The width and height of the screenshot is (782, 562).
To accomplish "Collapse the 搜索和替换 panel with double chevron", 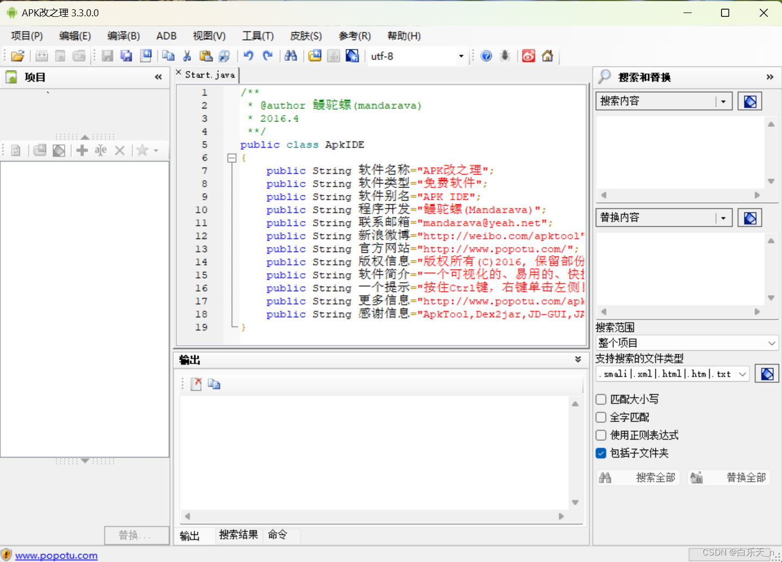I will (x=770, y=77).
